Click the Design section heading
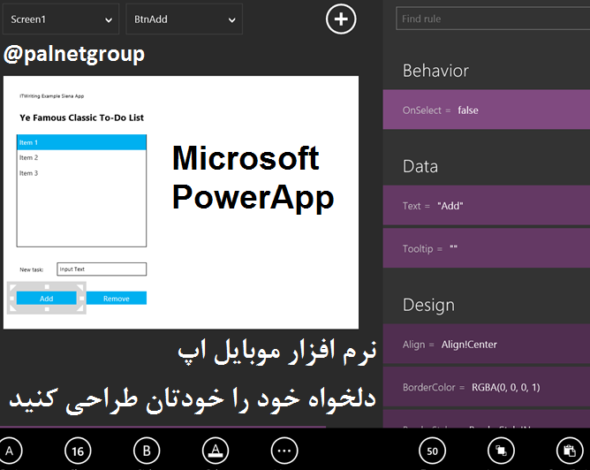Viewport: 590px width, 470px height. [x=428, y=305]
